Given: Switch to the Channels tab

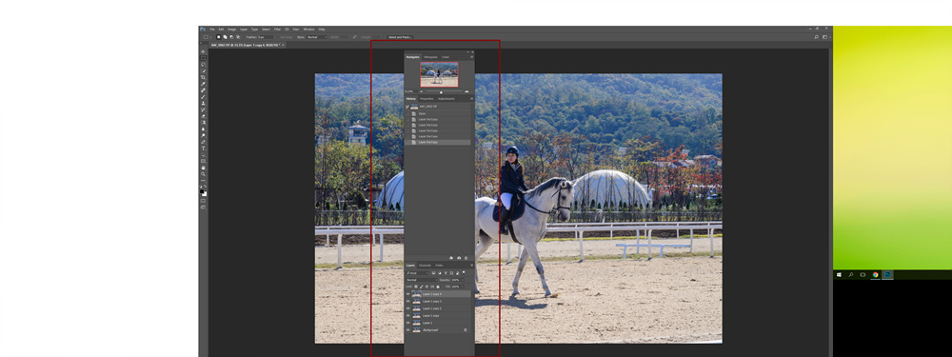Looking at the screenshot, I should [425, 266].
